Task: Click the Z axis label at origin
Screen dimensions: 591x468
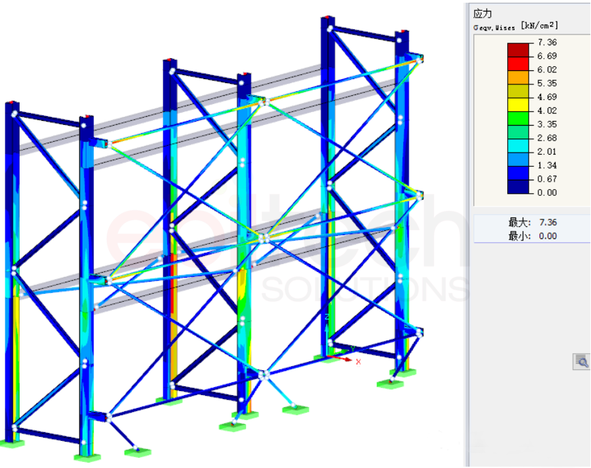Action: 327,316
